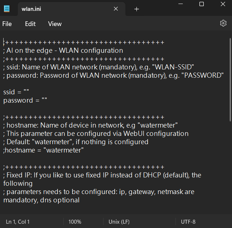Select the wlan.ini tab
The width and height of the screenshot is (232, 228).
coord(65,9)
